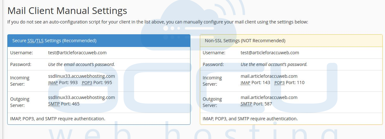
Task: Click "POP3 Port: 110" value
Action: [289, 83]
